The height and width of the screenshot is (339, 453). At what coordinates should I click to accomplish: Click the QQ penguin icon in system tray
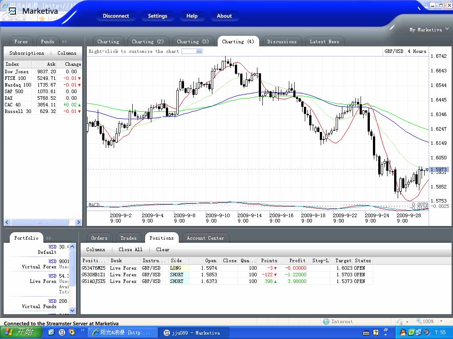point(403,332)
